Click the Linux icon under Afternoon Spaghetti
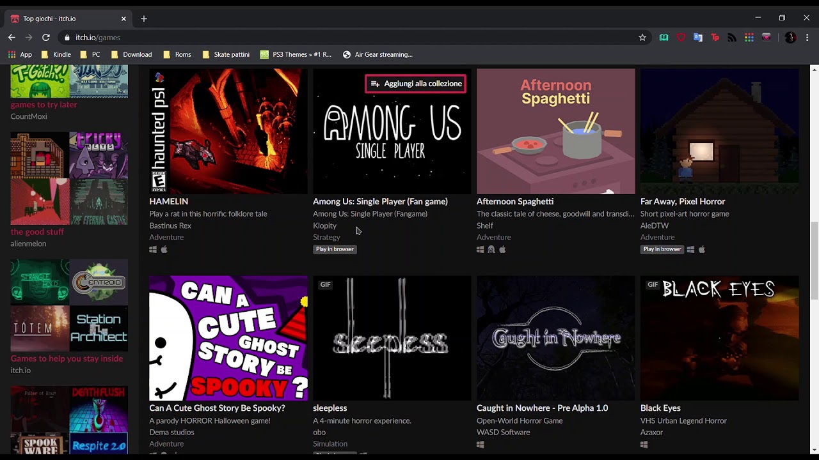Image resolution: width=819 pixels, height=460 pixels. (491, 250)
